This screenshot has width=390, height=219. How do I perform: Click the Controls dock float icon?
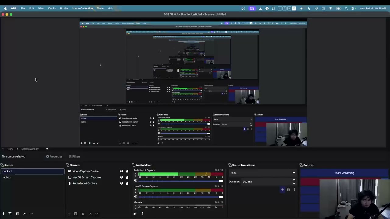tap(301, 165)
